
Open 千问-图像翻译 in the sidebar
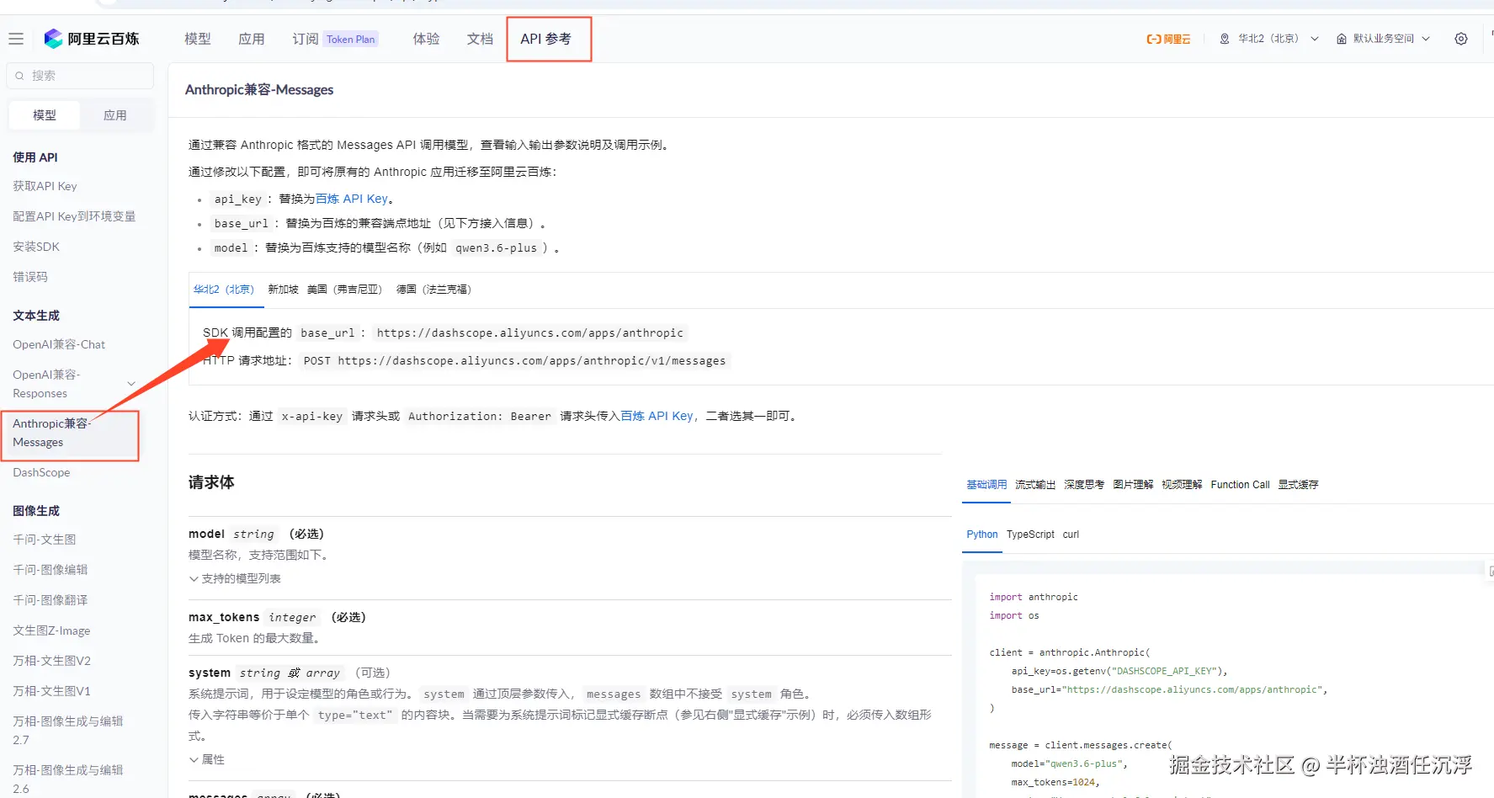[51, 600]
